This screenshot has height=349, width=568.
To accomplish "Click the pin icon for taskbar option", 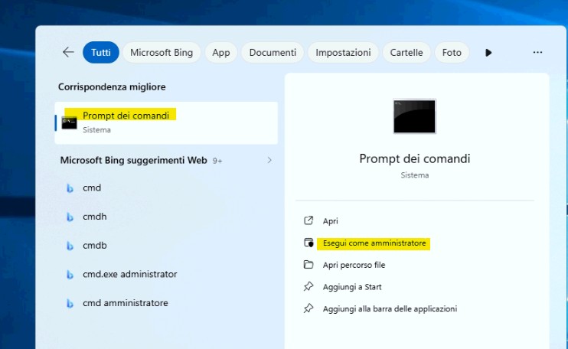I will point(308,308).
